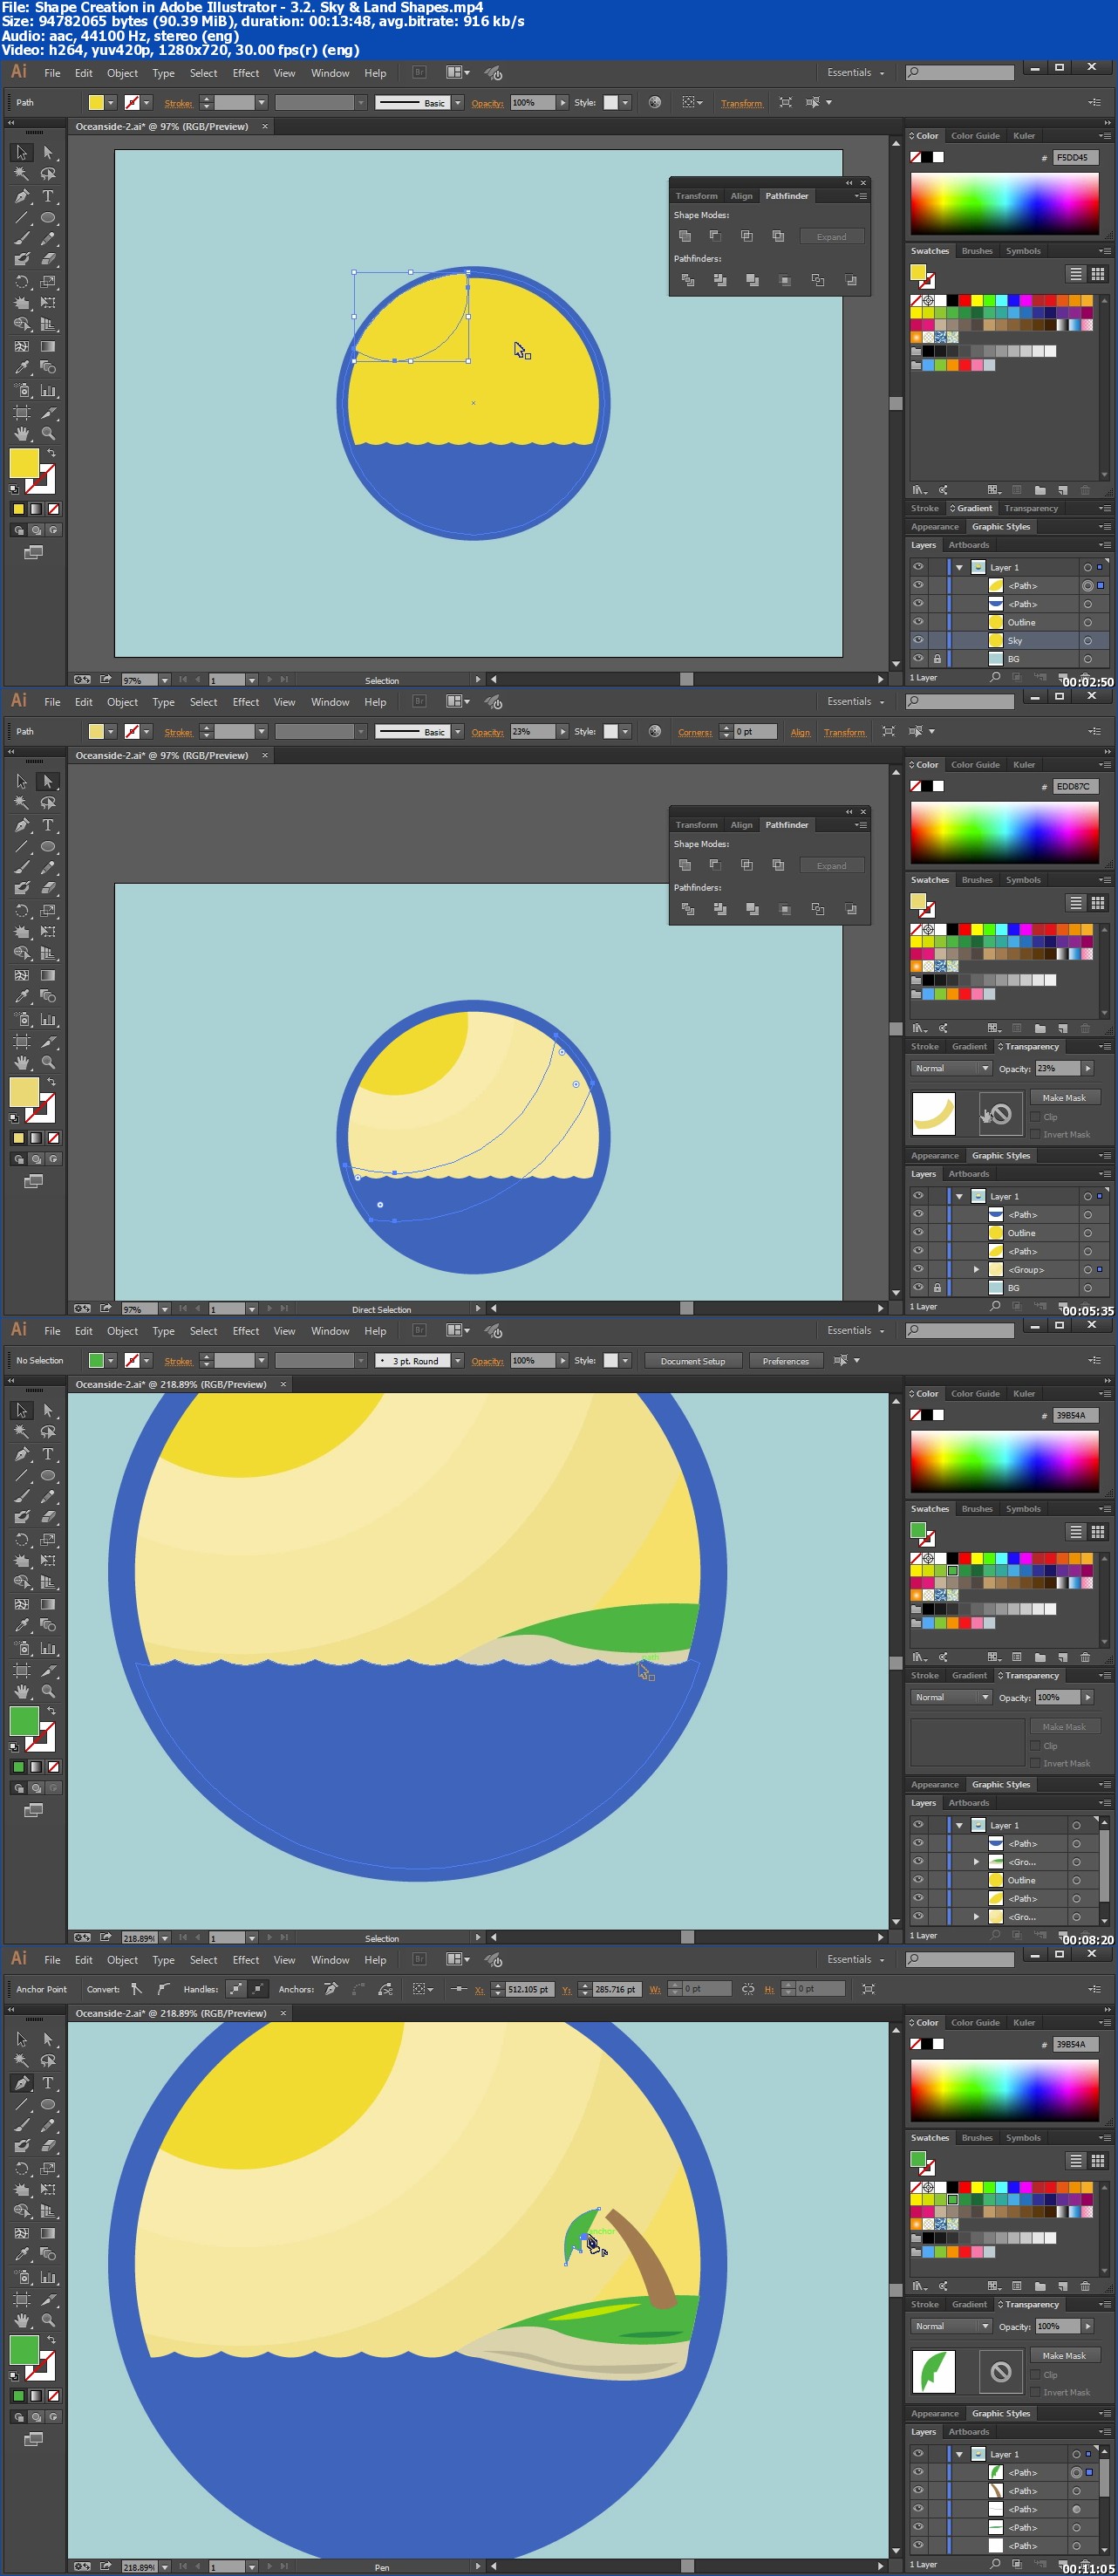Tick Invert Mask checkbox beside leaf thumbnail
The height and width of the screenshot is (2576, 1118).
(x=1035, y=2392)
